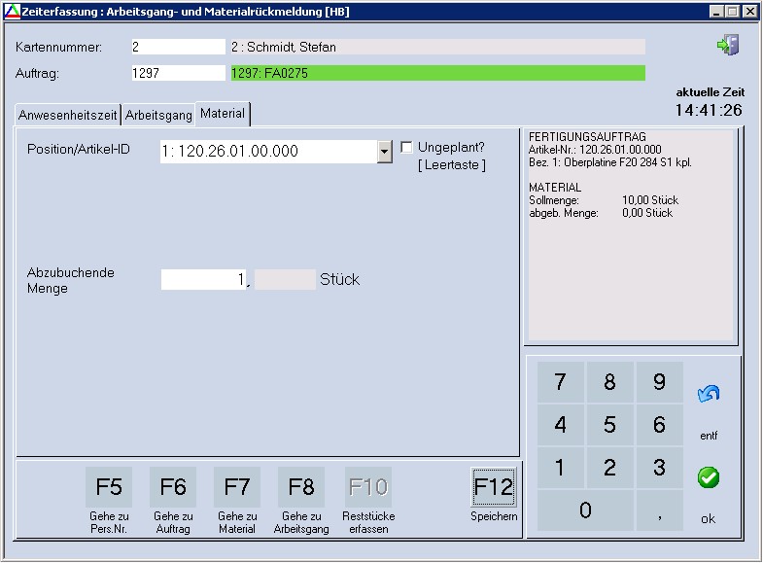This screenshot has height=563, width=763.
Task: Open the Position/Artikel-ID dropdown arrow
Action: coord(384,151)
